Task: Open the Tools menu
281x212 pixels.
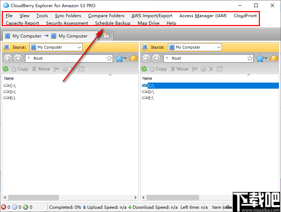Action: 42,16
